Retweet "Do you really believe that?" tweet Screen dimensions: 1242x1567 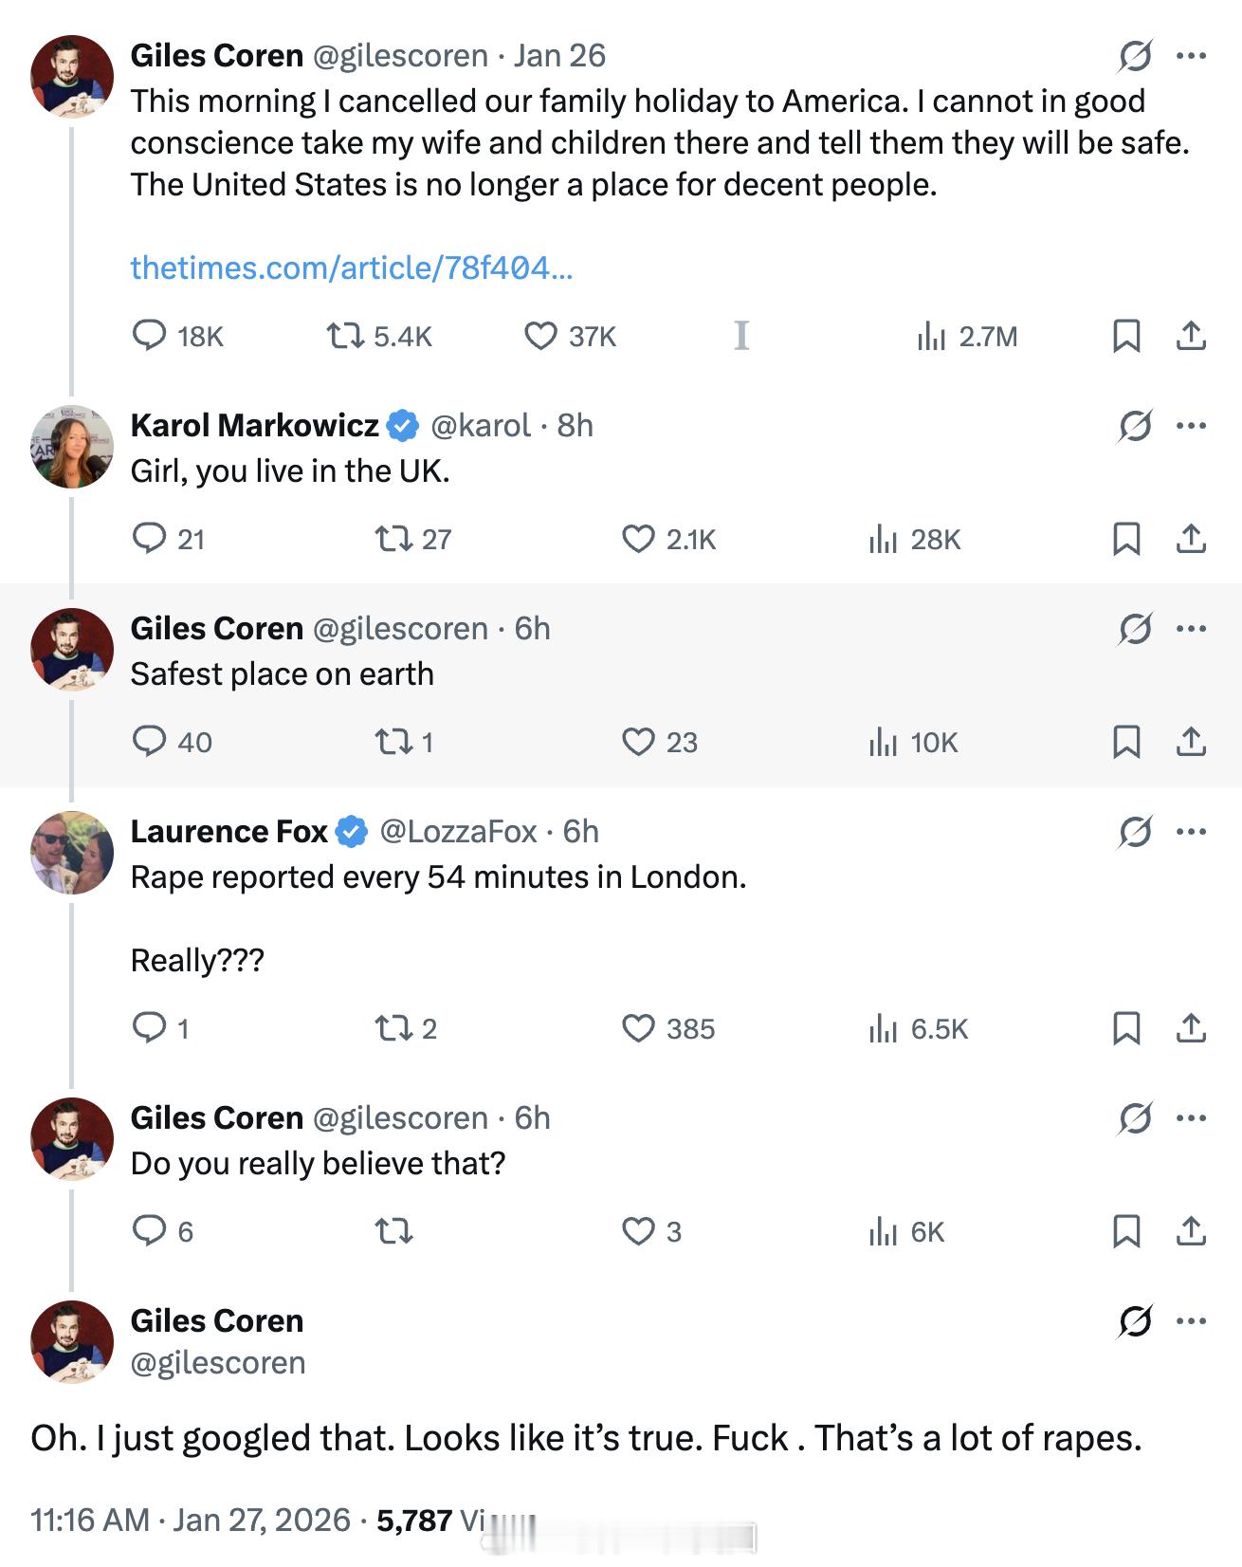click(x=393, y=1231)
